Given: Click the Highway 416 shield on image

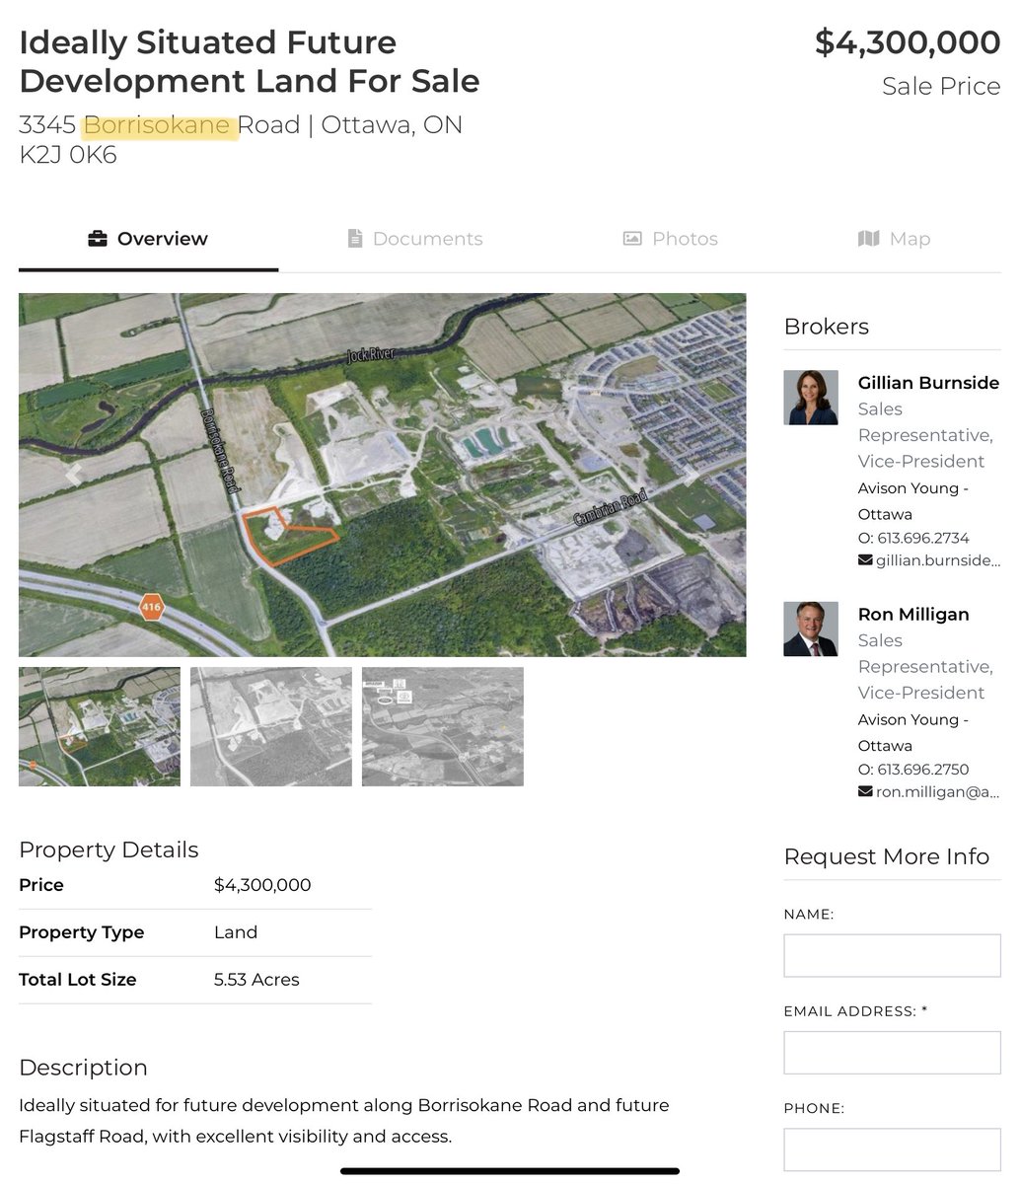Looking at the screenshot, I should pos(150,607).
